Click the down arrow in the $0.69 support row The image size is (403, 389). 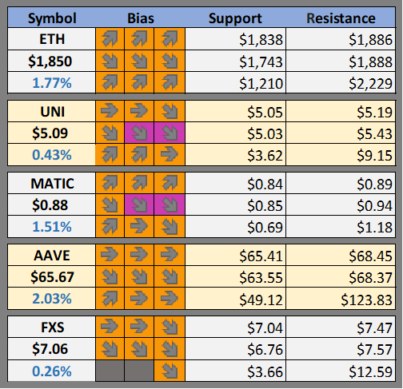tap(170, 226)
